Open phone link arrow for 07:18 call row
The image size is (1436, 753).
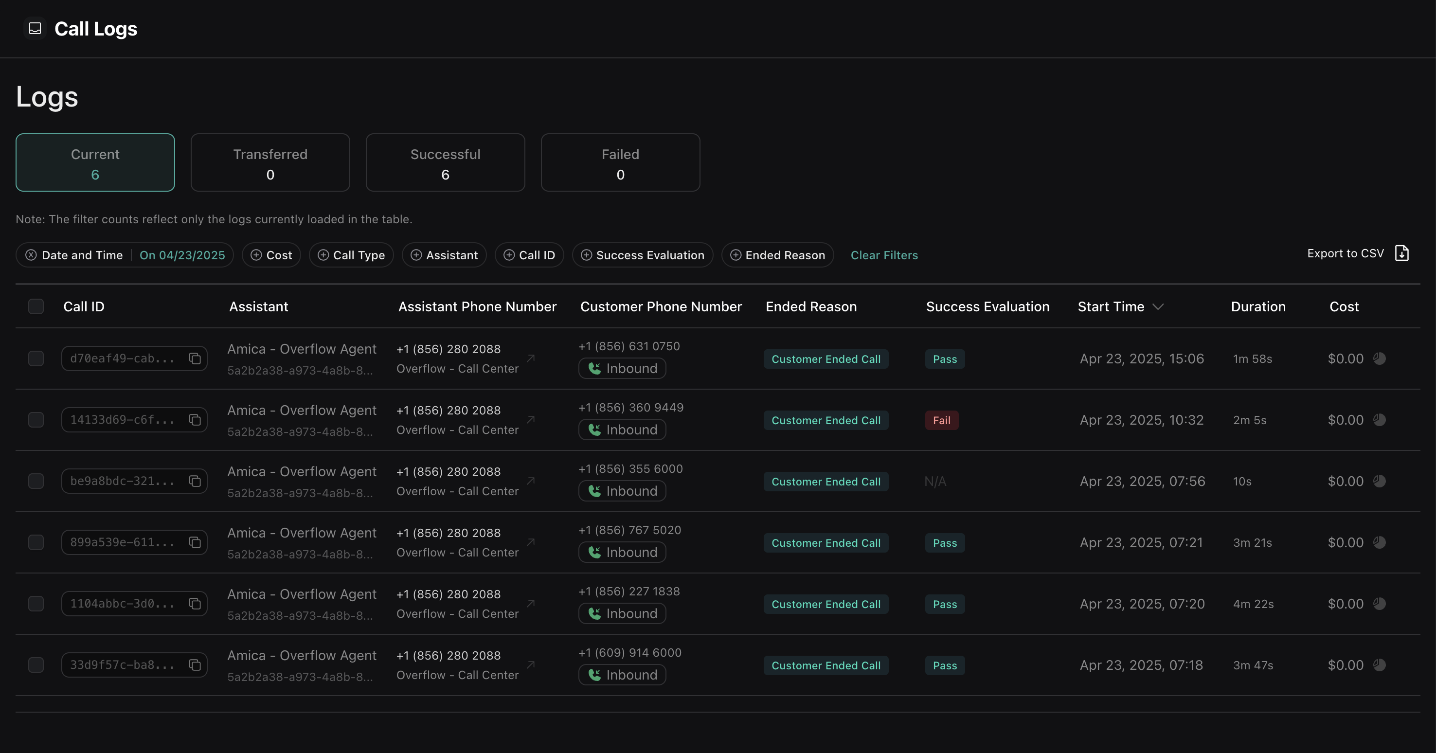(x=531, y=665)
